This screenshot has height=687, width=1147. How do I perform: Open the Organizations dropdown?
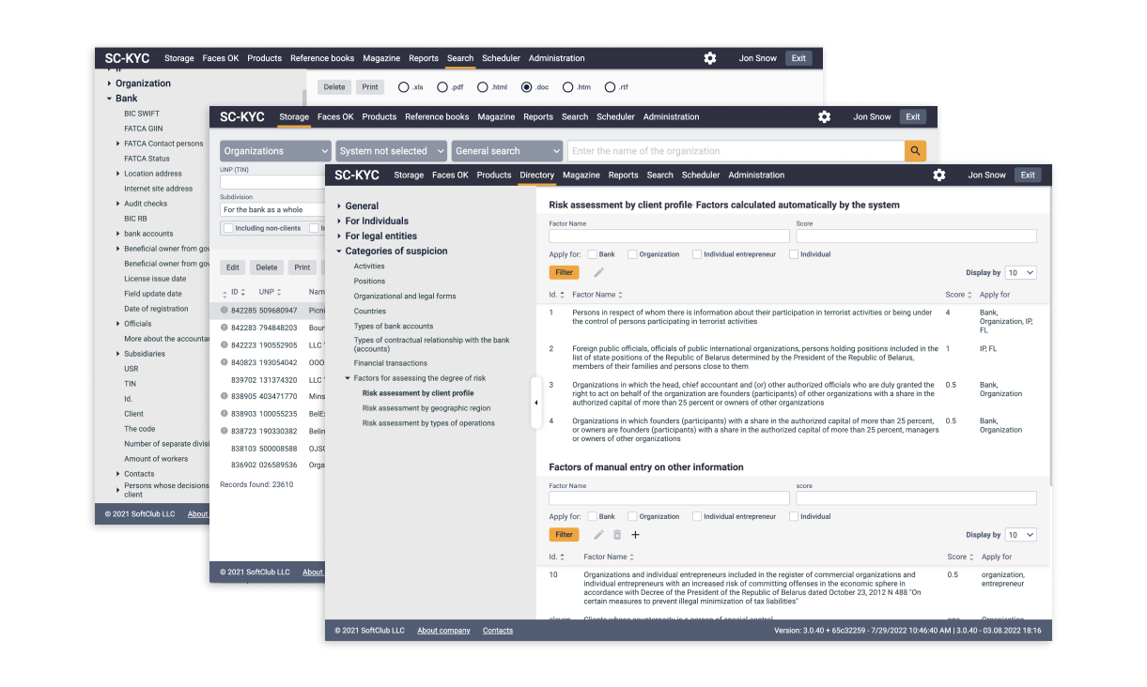coord(275,151)
